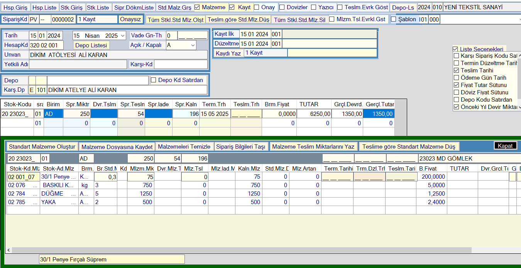Focus the Yetkili Adı input field
This screenshot has width=521, height=268.
(78, 64)
